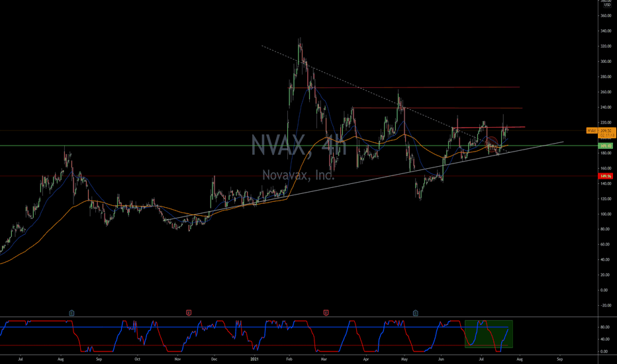The width and height of the screenshot is (617, 364).
Task: Click the Feb label on the time axis
Action: 289,359
